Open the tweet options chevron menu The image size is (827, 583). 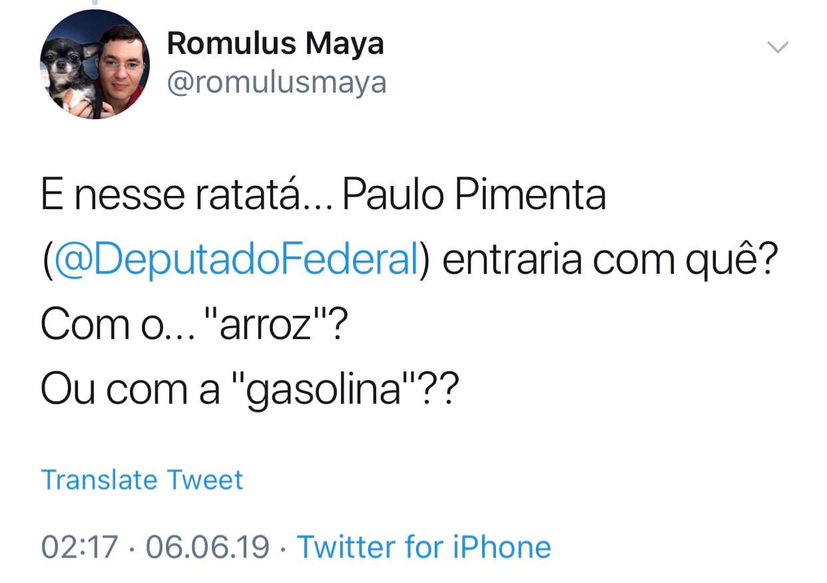tap(778, 47)
